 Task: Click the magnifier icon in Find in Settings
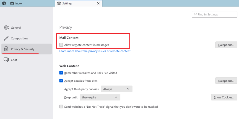(195, 14)
